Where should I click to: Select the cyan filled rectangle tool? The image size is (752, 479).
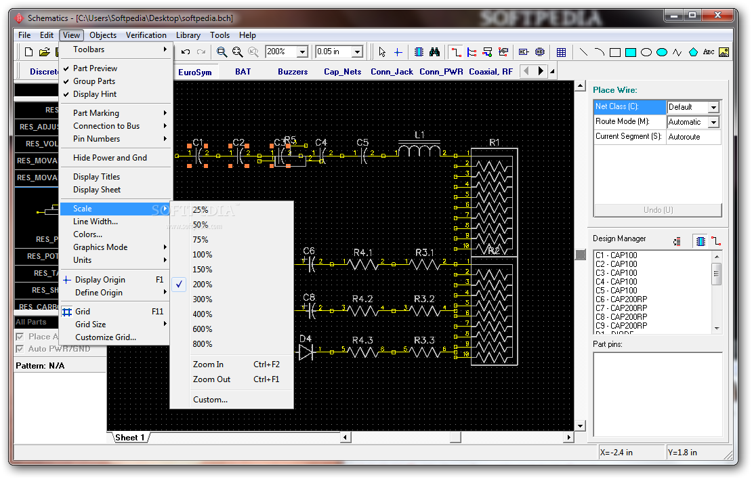631,52
